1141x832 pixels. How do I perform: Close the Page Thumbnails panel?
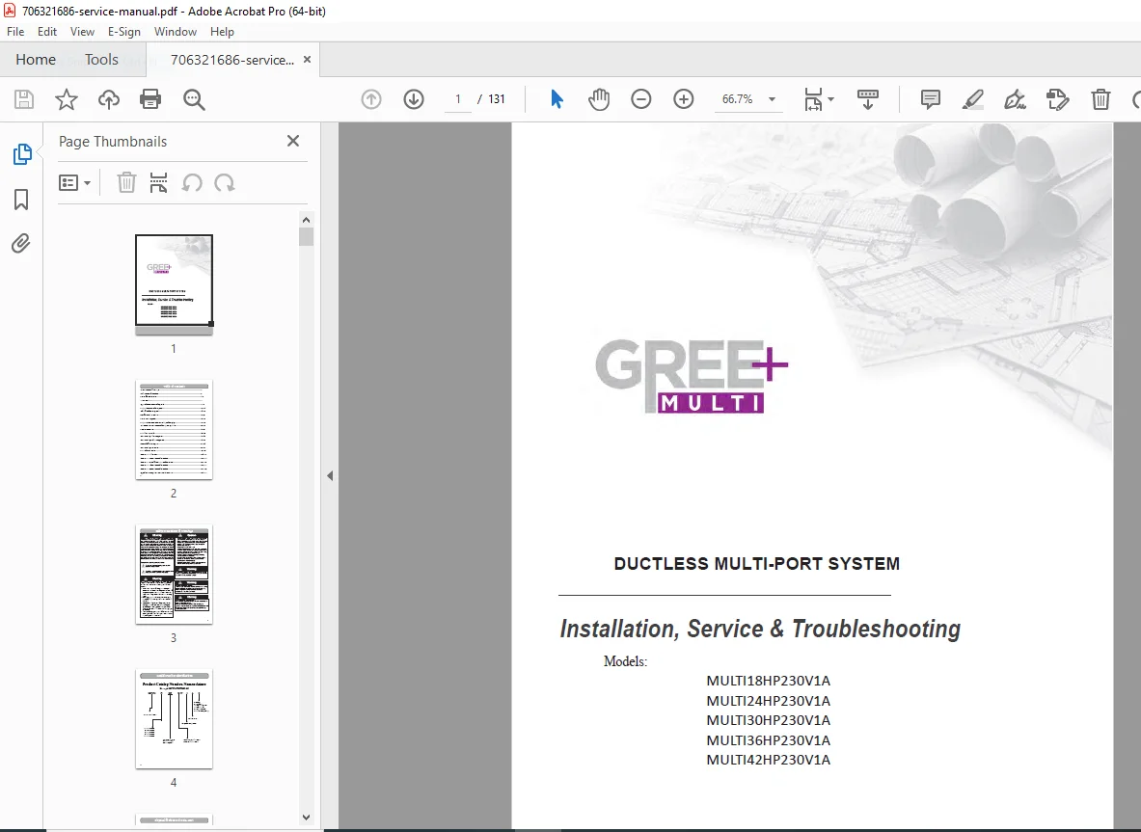pos(293,141)
